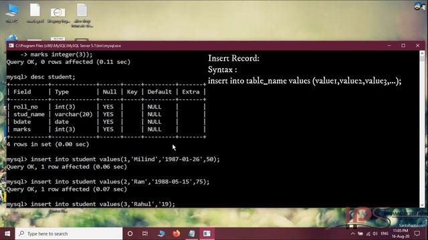
Task: Select the active MySQL console taskbar button
Action: [x=207, y=233]
